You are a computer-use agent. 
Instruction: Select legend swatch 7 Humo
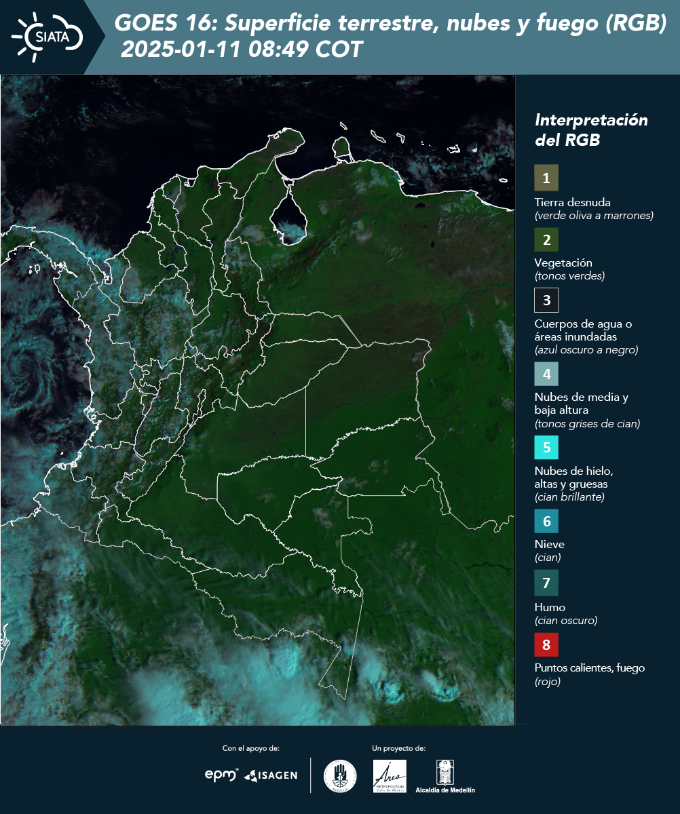(x=546, y=583)
